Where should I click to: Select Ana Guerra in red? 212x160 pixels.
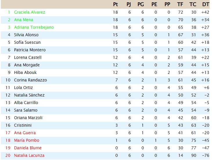pos(25,133)
